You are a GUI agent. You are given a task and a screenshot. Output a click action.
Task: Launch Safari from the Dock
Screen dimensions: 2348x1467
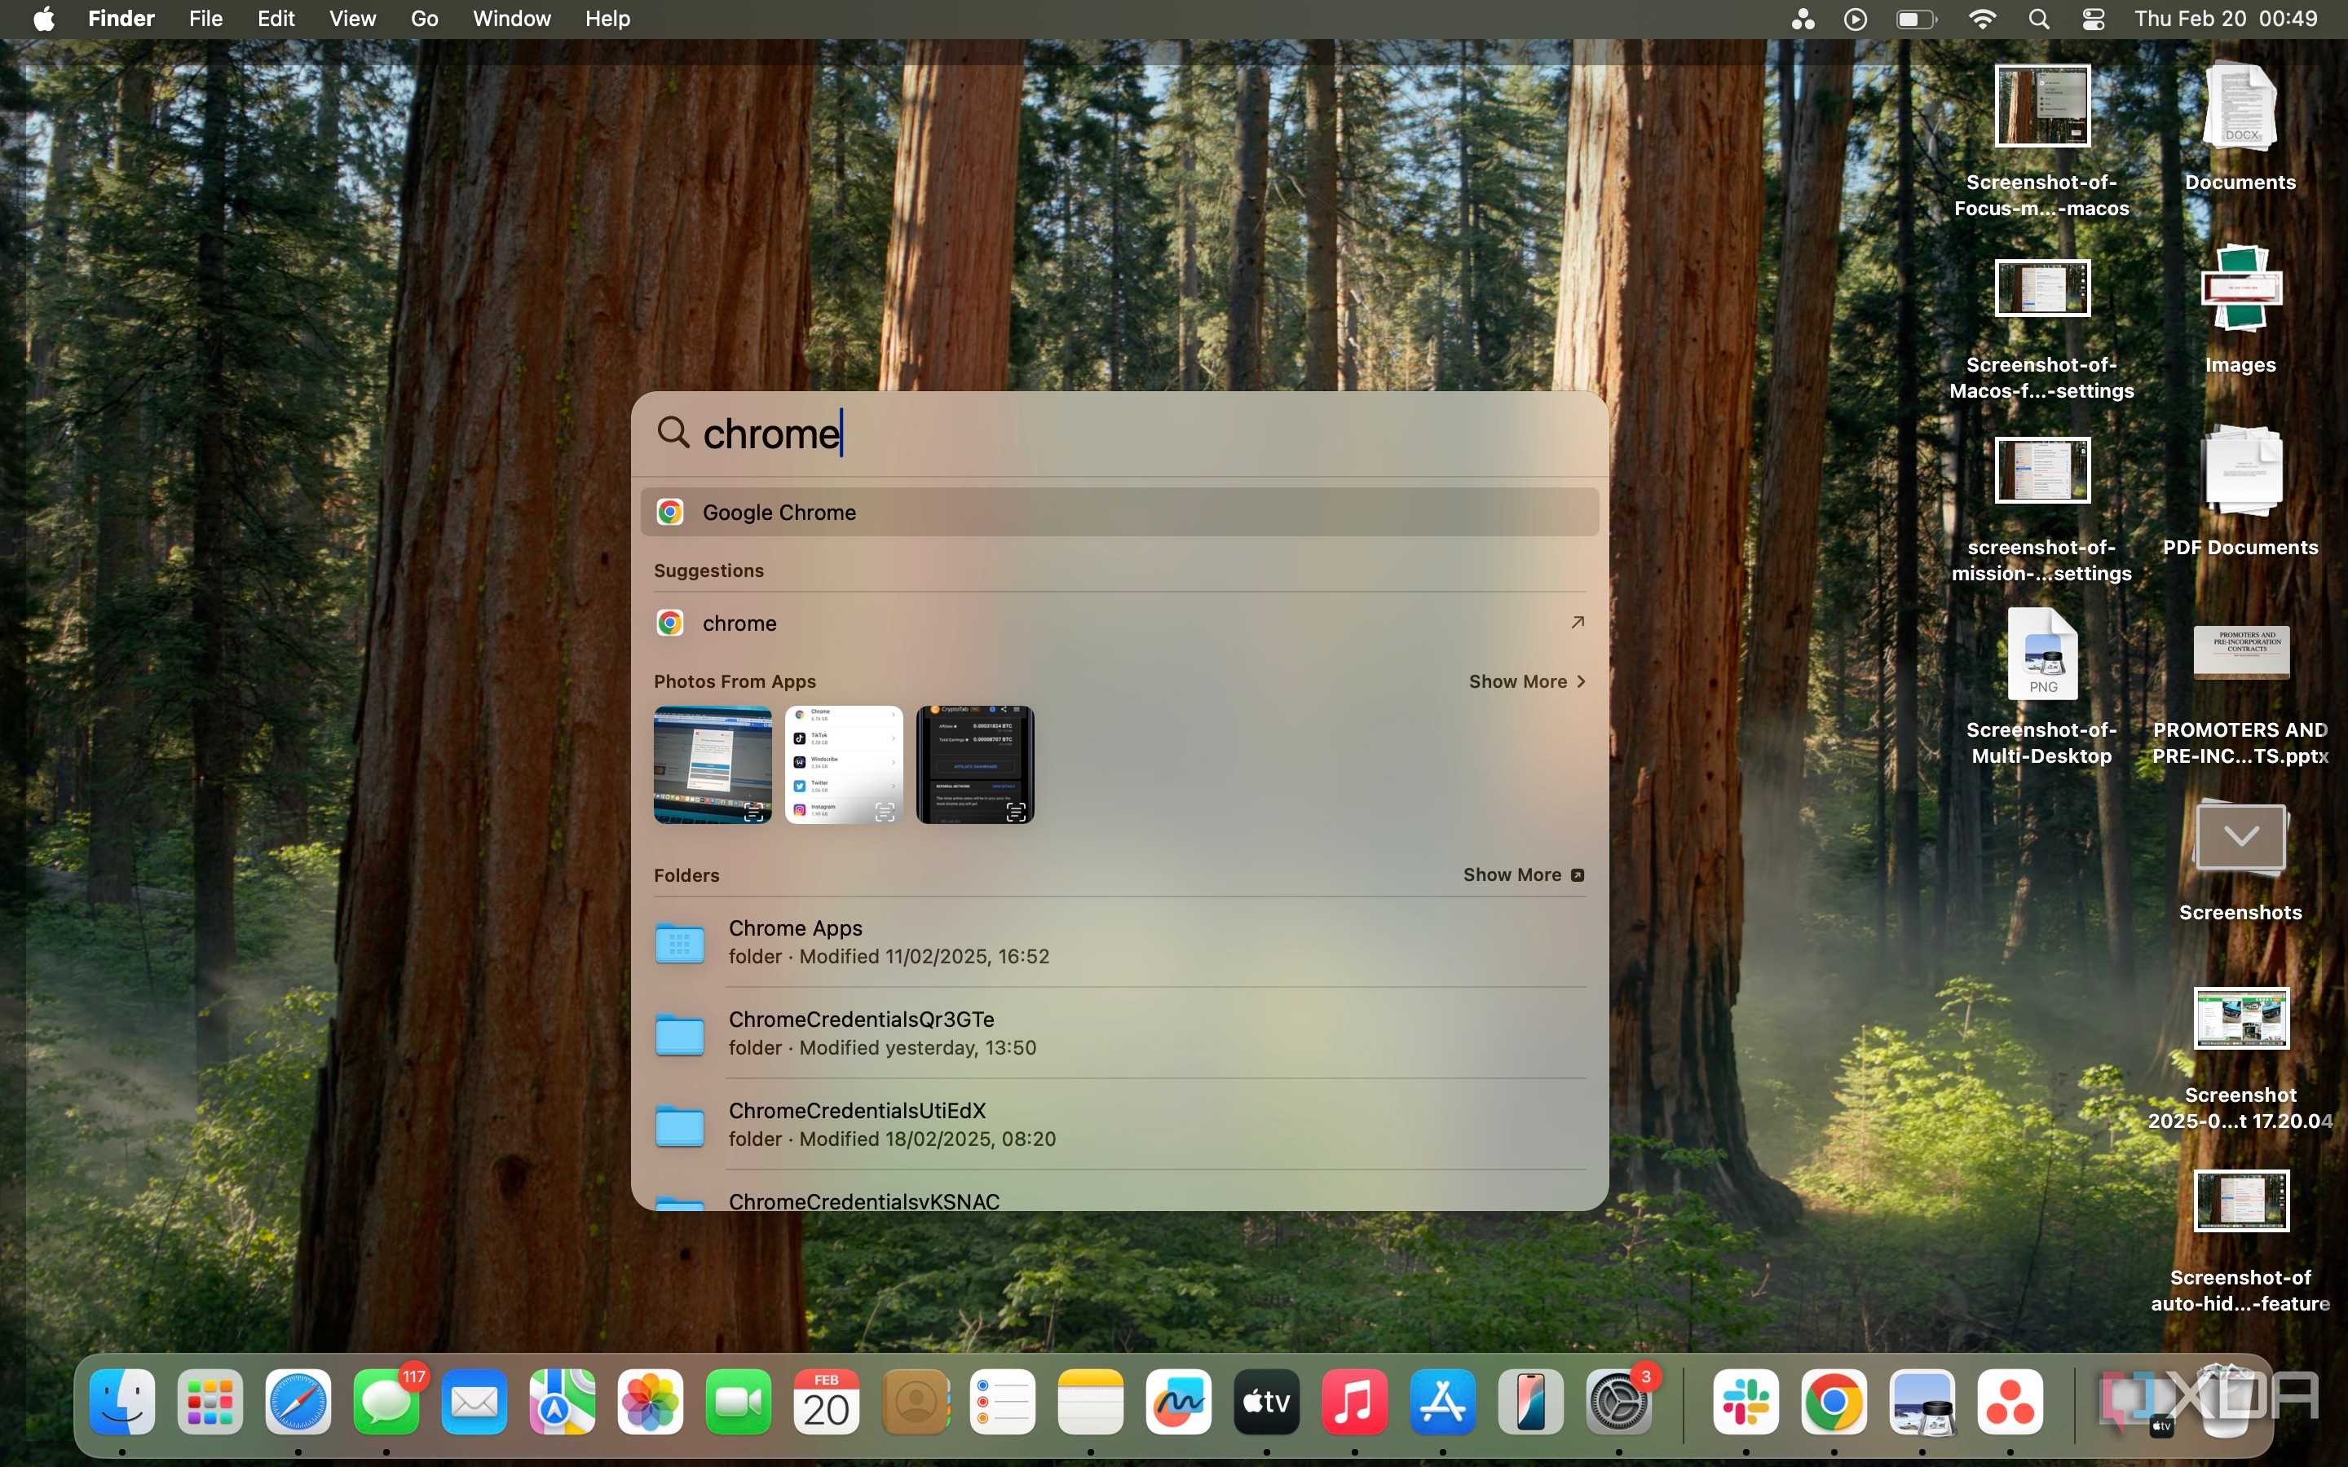[x=298, y=1402]
